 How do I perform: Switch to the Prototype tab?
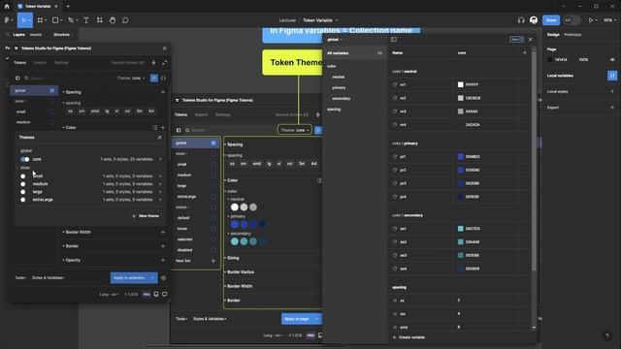[572, 35]
